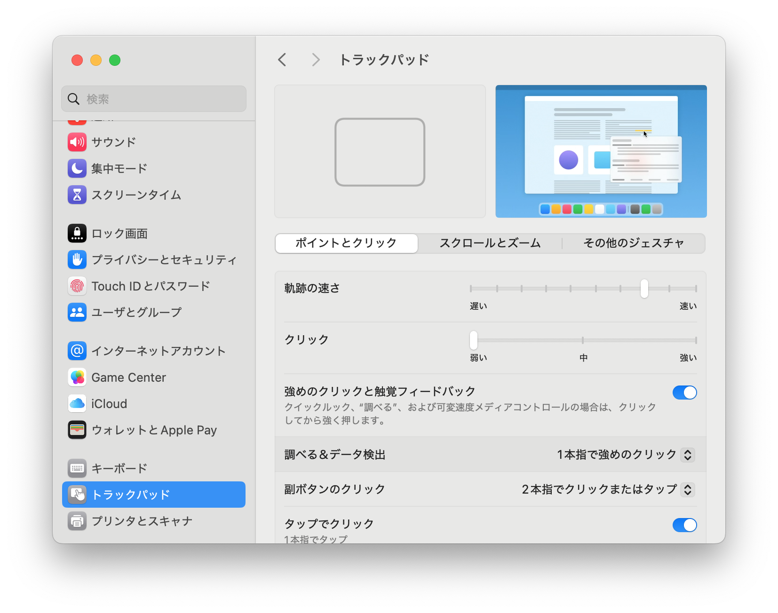This screenshot has width=778, height=613.
Task: Open ロック画面 settings label
Action: tap(119, 233)
